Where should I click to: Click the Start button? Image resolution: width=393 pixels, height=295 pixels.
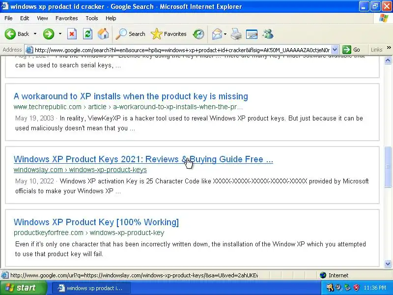click(x=23, y=288)
